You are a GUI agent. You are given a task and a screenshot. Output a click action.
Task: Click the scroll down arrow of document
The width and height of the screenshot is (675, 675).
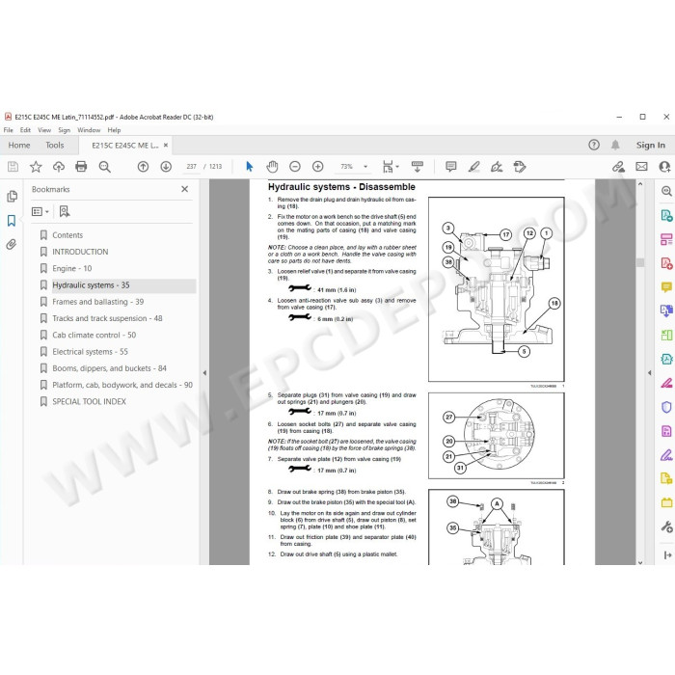coord(640,562)
